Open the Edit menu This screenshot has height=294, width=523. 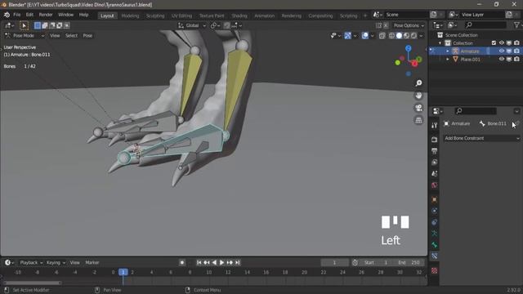tap(29, 15)
